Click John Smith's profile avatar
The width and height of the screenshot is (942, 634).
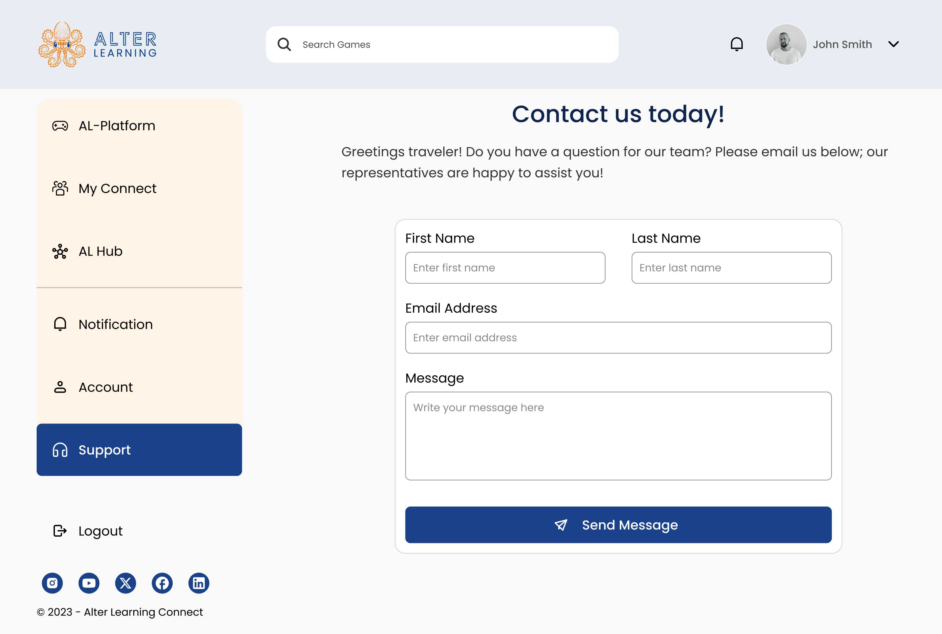pos(786,44)
